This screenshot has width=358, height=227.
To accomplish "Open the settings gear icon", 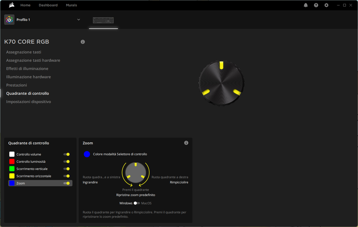I will pyautogui.click(x=326, y=5).
